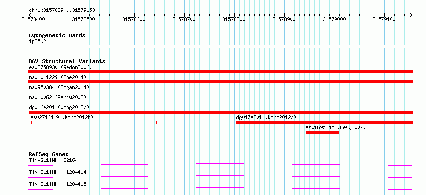Image resolution: width=426 pixels, height=195 pixels.
Task: Click the esv2746419 thin bracketed variant line
Action: [x=94, y=122]
